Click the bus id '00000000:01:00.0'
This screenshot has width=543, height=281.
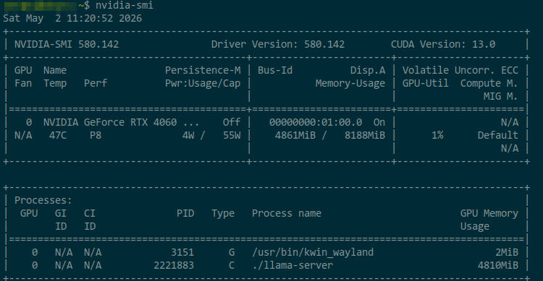(x=316, y=122)
